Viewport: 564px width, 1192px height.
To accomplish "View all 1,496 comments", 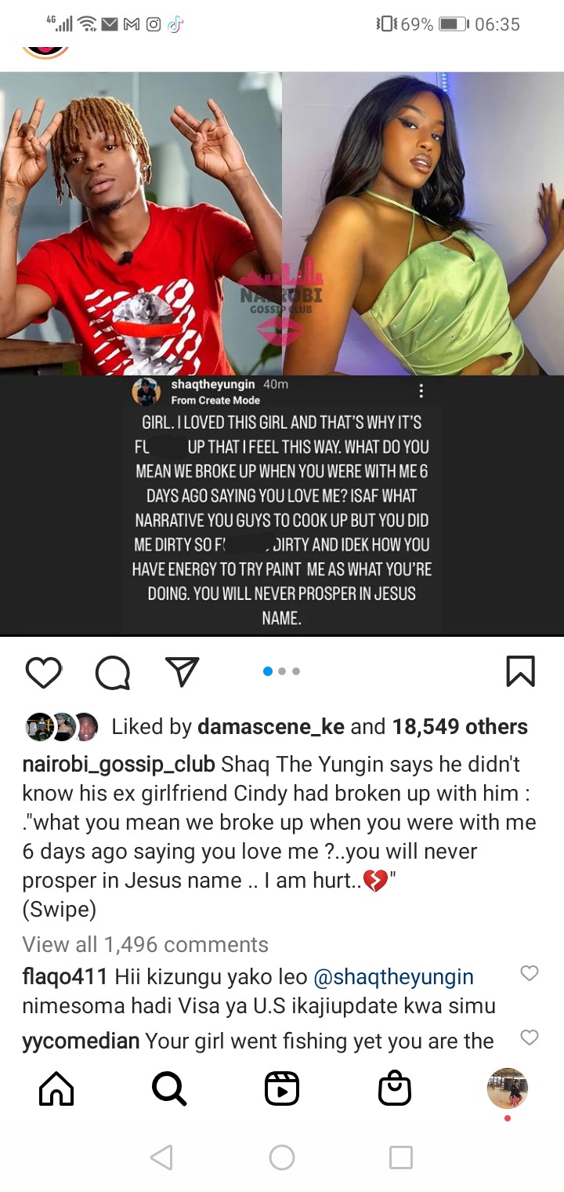I will (x=146, y=944).
